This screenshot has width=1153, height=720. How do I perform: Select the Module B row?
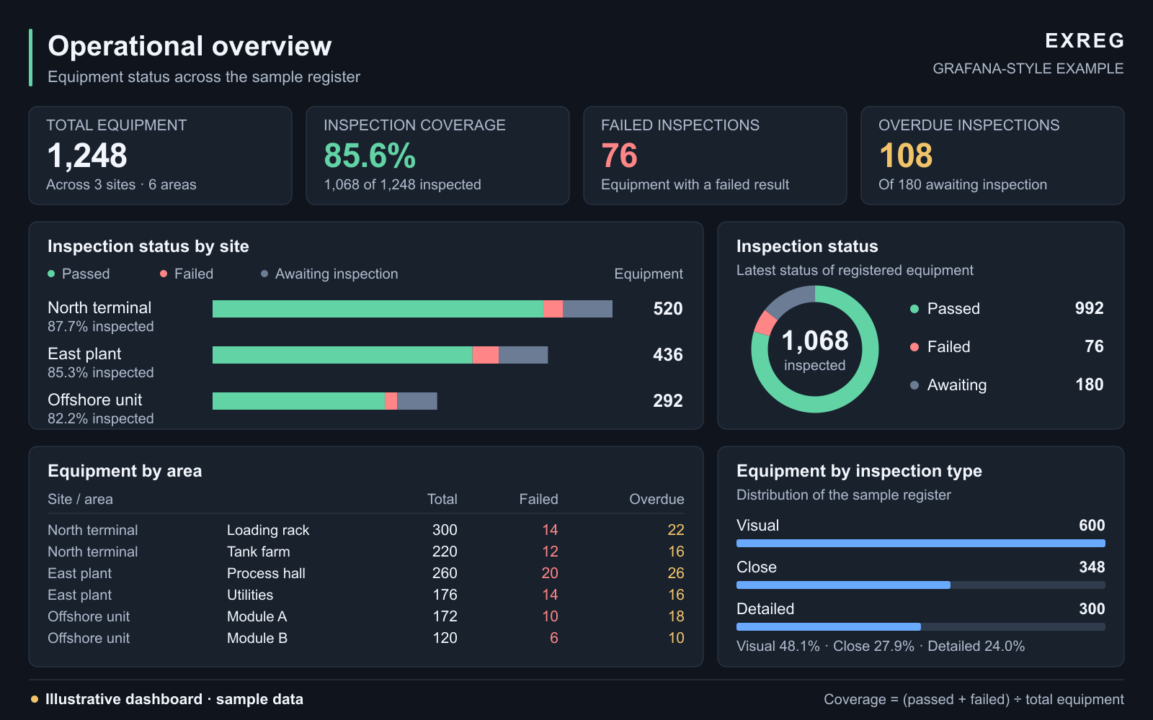366,638
